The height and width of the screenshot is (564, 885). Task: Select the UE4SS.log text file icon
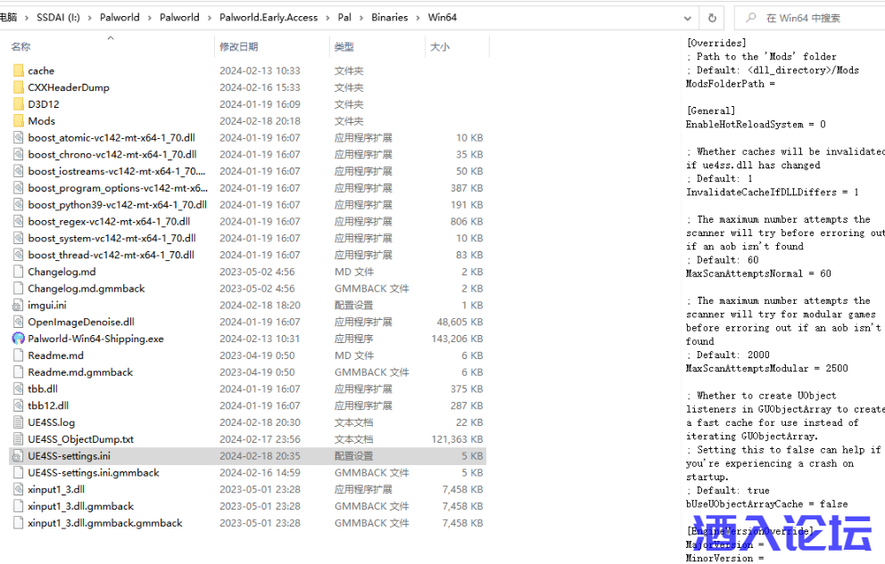(x=19, y=422)
